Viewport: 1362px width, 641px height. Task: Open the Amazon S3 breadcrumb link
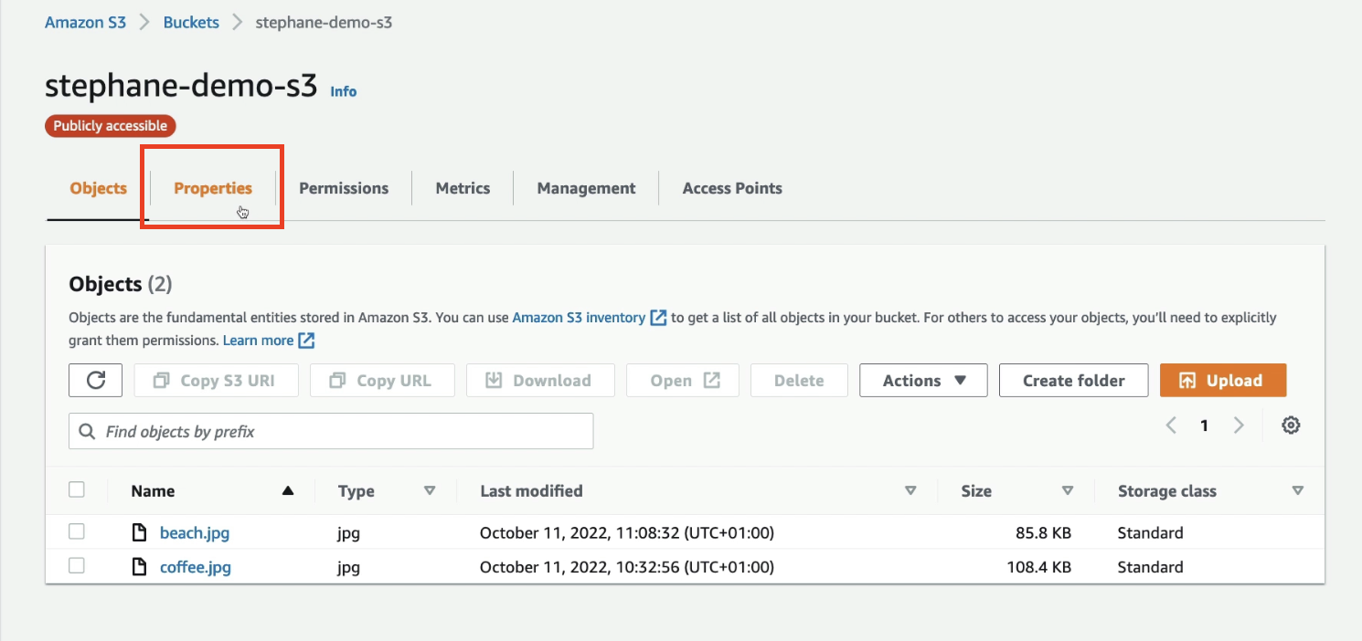click(x=85, y=23)
